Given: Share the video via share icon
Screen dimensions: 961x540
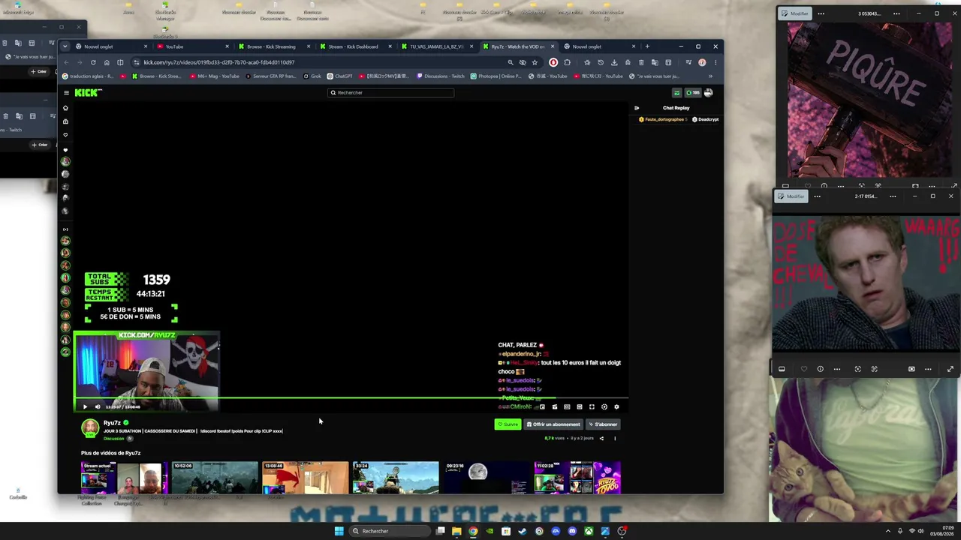Looking at the screenshot, I should pos(601,438).
